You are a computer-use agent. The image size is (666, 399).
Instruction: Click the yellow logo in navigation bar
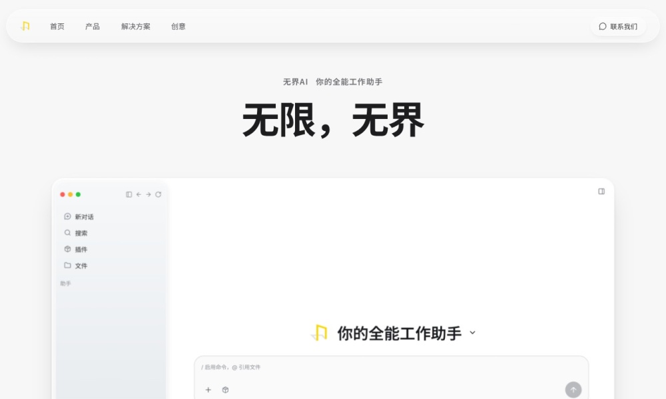tap(25, 27)
